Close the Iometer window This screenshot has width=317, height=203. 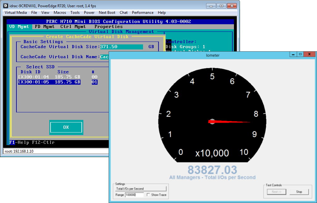pos(309,54)
